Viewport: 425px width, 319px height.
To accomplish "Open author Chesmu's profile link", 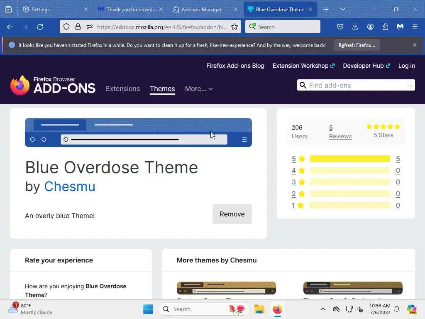I will pyautogui.click(x=70, y=186).
